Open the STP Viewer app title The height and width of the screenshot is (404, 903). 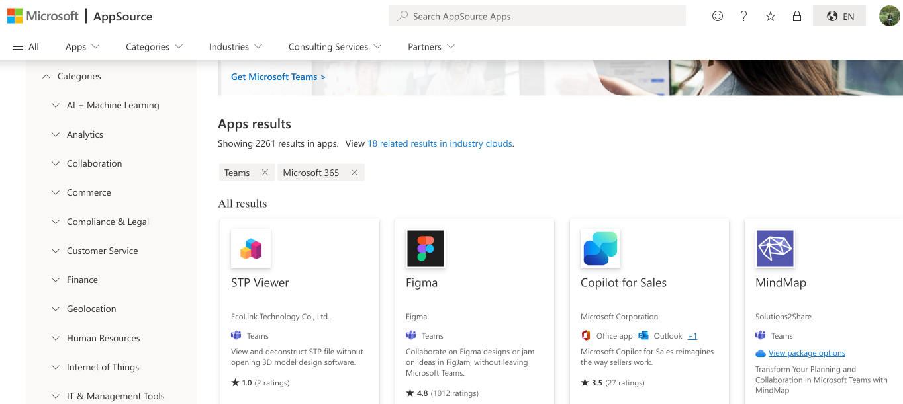coord(260,283)
